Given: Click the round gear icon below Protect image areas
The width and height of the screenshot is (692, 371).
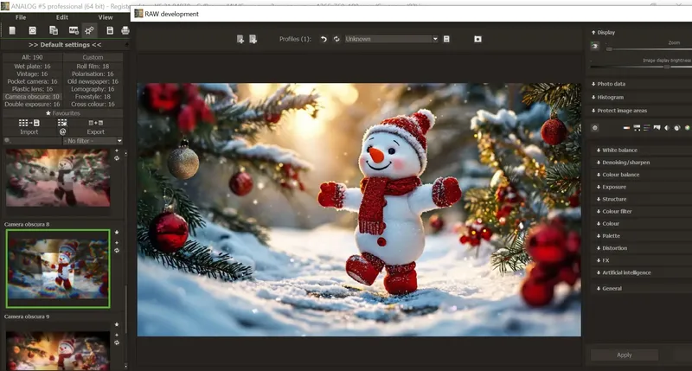Looking at the screenshot, I should [595, 128].
